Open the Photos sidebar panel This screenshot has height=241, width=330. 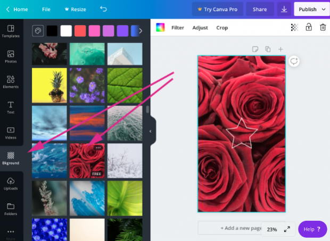tap(11, 57)
